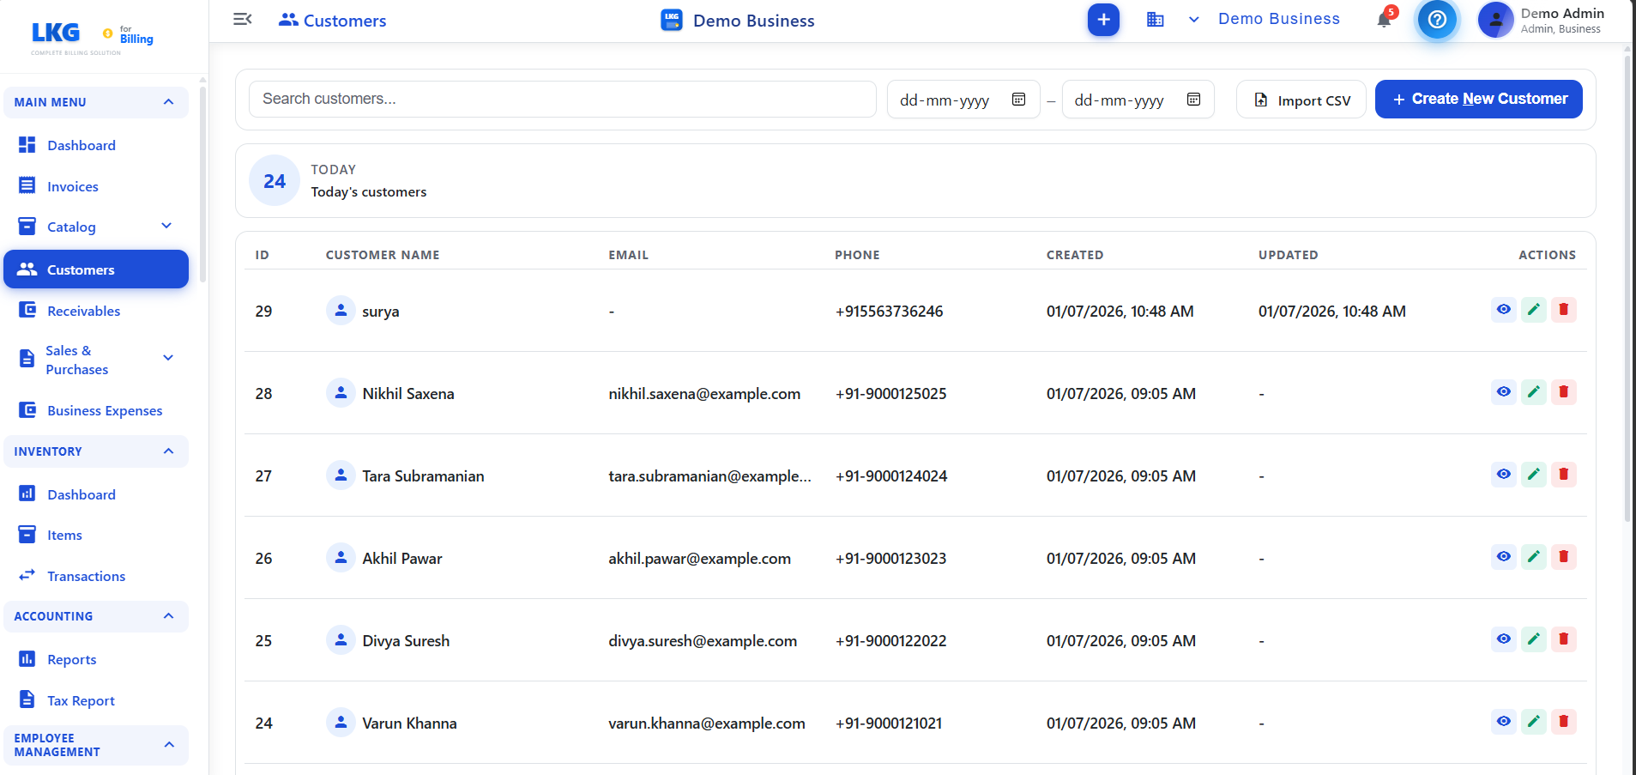Click the Search customers field
This screenshot has height=775, width=1636.
tap(562, 99)
